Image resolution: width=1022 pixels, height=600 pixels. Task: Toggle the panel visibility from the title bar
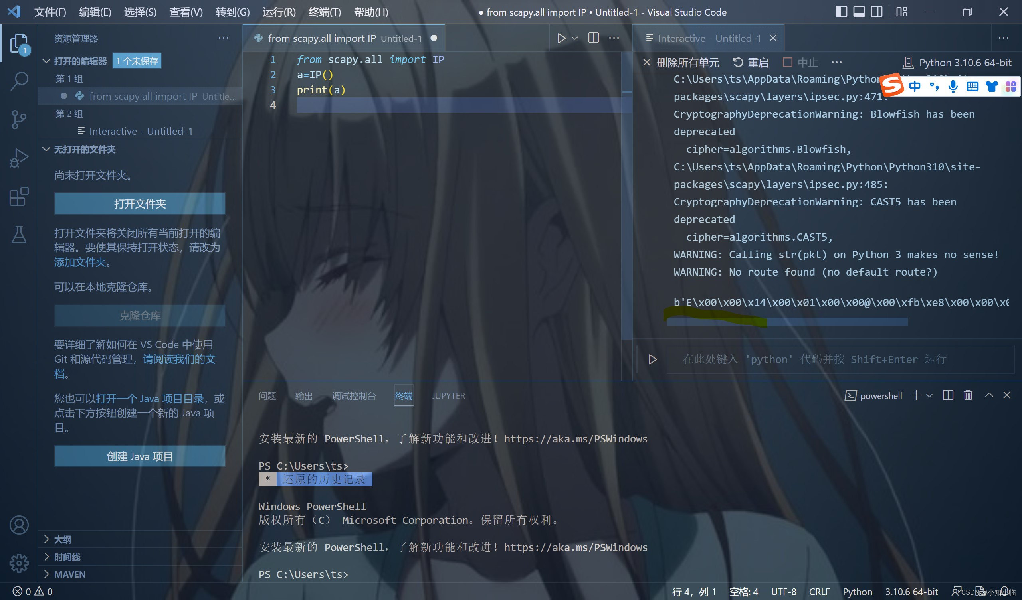(859, 12)
